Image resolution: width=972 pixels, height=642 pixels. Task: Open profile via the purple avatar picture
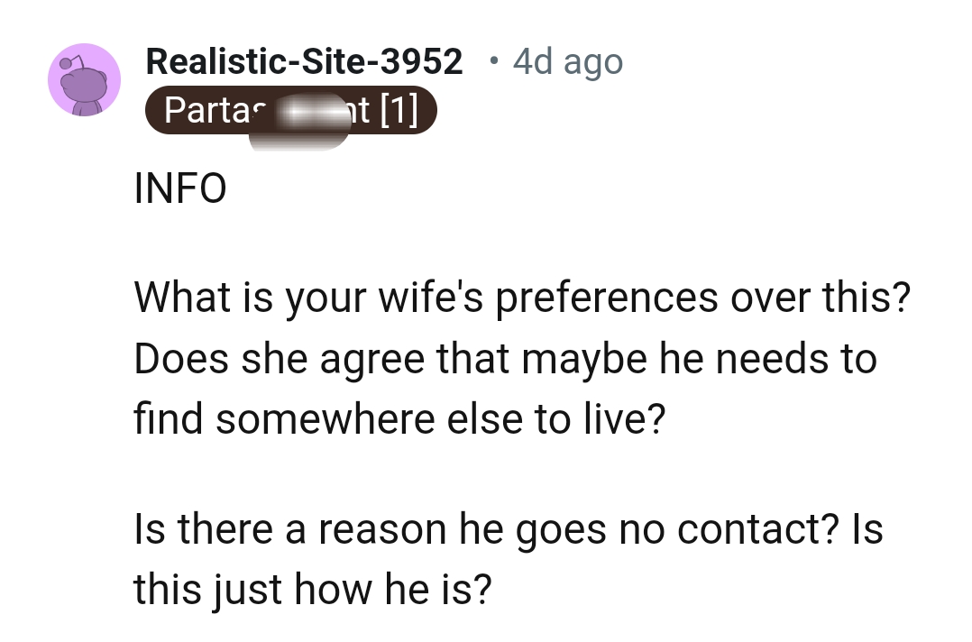(x=83, y=79)
